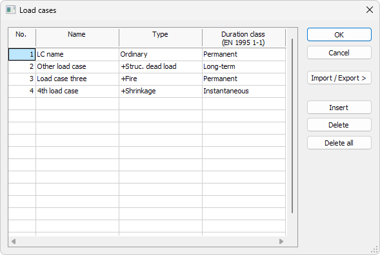Click the Type column header
This screenshot has height=255, width=380.
coord(161,38)
